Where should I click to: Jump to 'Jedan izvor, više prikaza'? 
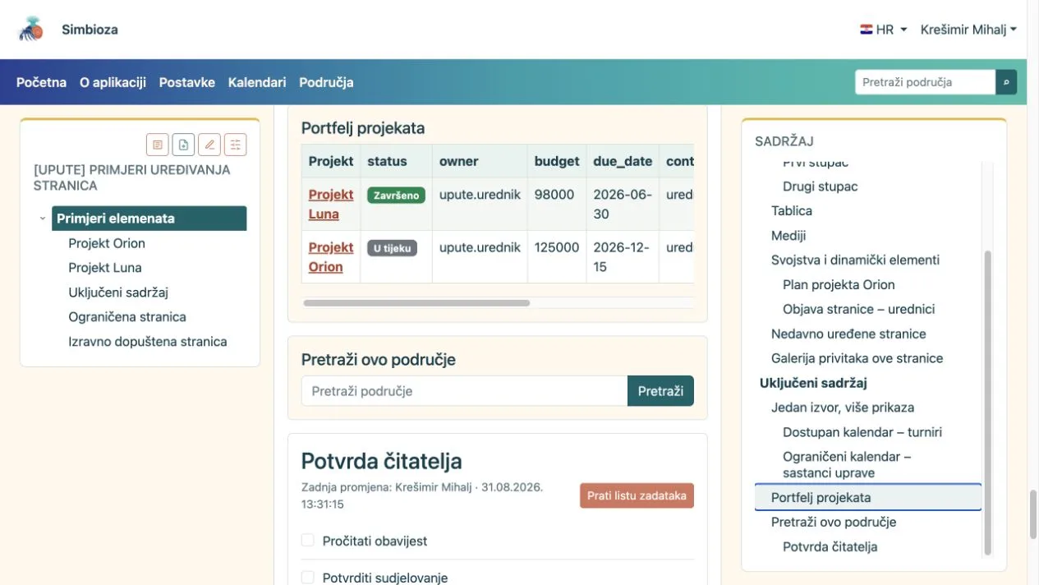pyautogui.click(x=843, y=408)
